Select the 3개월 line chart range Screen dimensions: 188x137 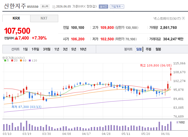[47, 49]
